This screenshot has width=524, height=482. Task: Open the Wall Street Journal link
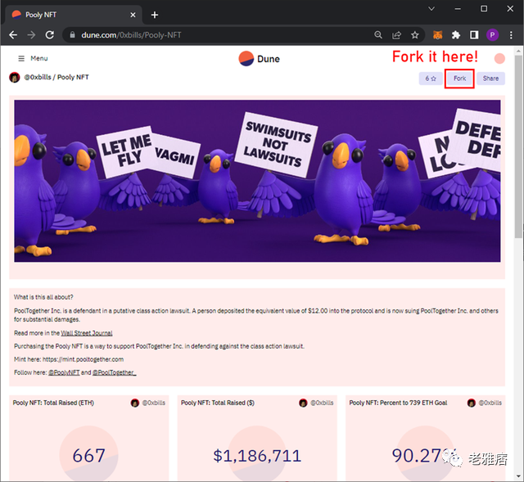click(x=87, y=333)
